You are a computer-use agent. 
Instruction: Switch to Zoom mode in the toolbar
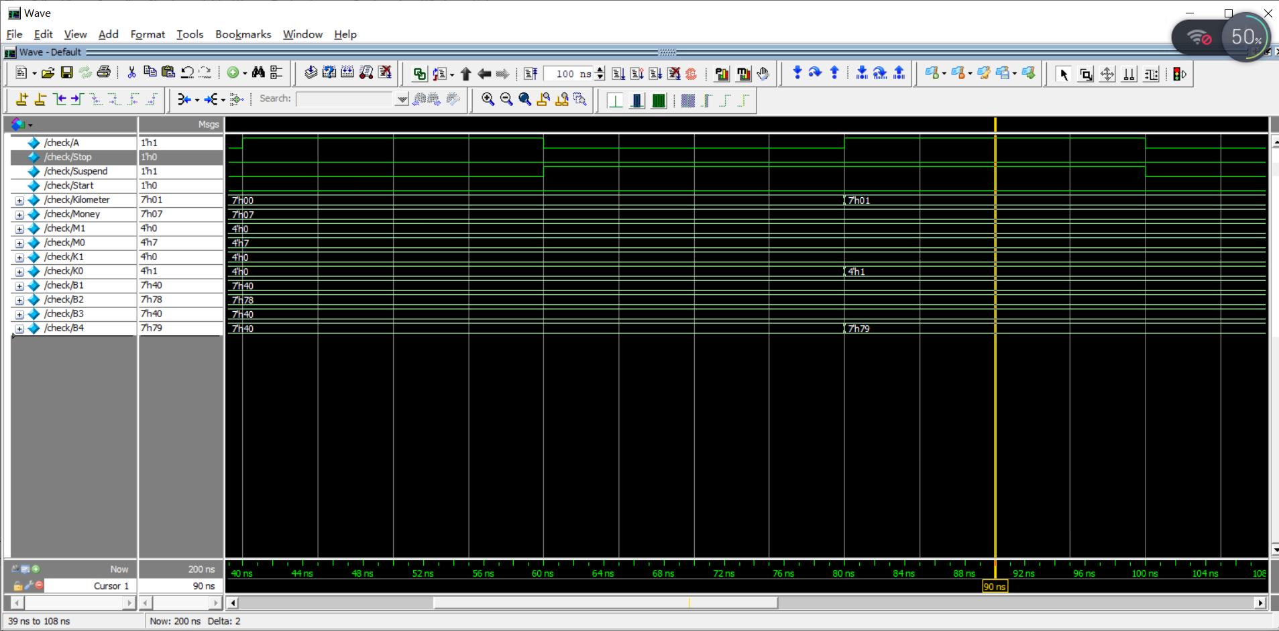pos(1086,74)
